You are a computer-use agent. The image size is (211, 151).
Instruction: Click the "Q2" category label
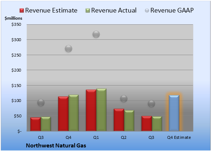pyautogui.click(x=124, y=137)
